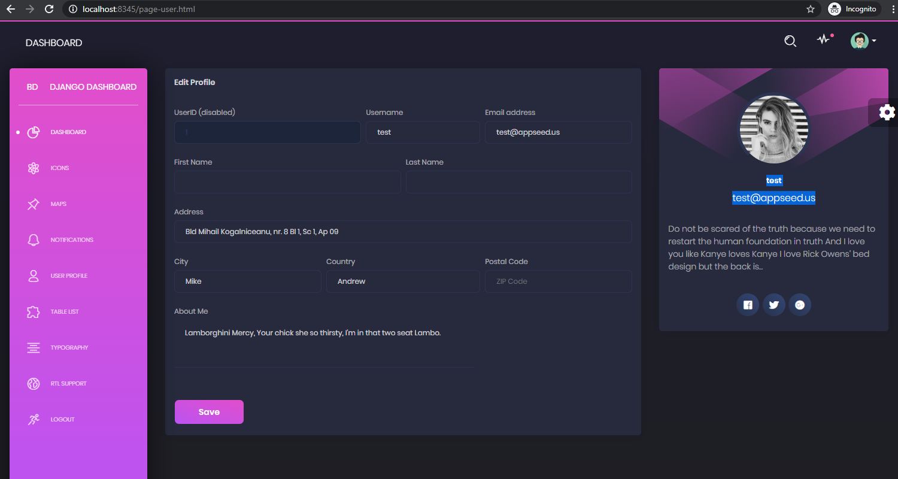Open the Facebook social button

coord(748,305)
